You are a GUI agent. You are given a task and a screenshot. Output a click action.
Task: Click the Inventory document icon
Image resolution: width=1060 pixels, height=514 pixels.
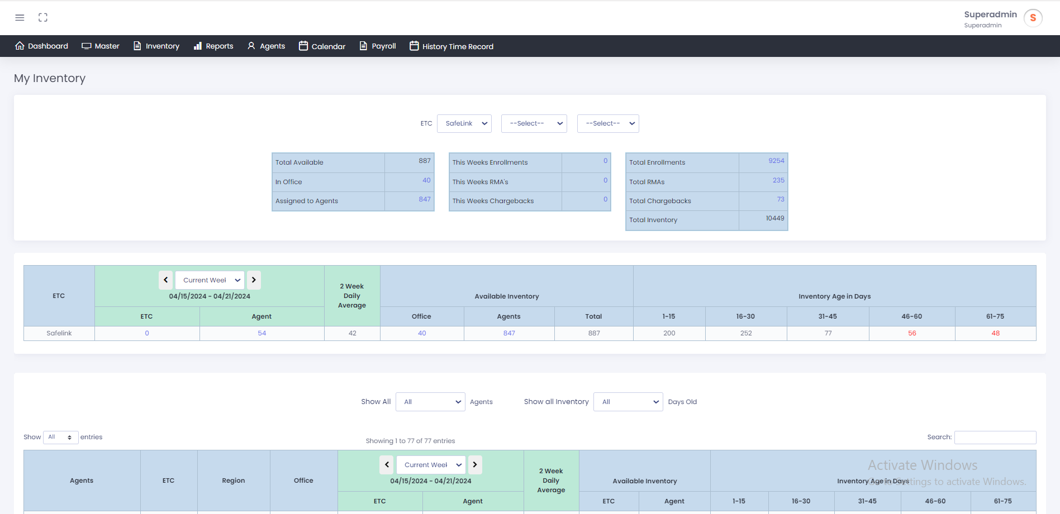(x=137, y=46)
